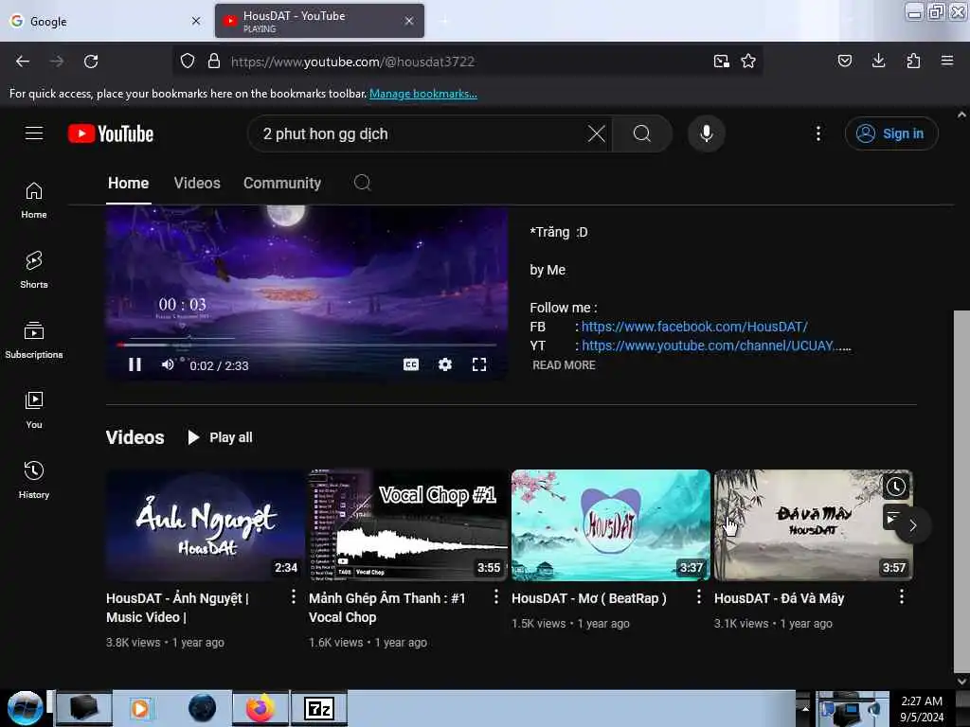Open History in the left sidebar
The width and height of the screenshot is (970, 727).
coord(34,480)
